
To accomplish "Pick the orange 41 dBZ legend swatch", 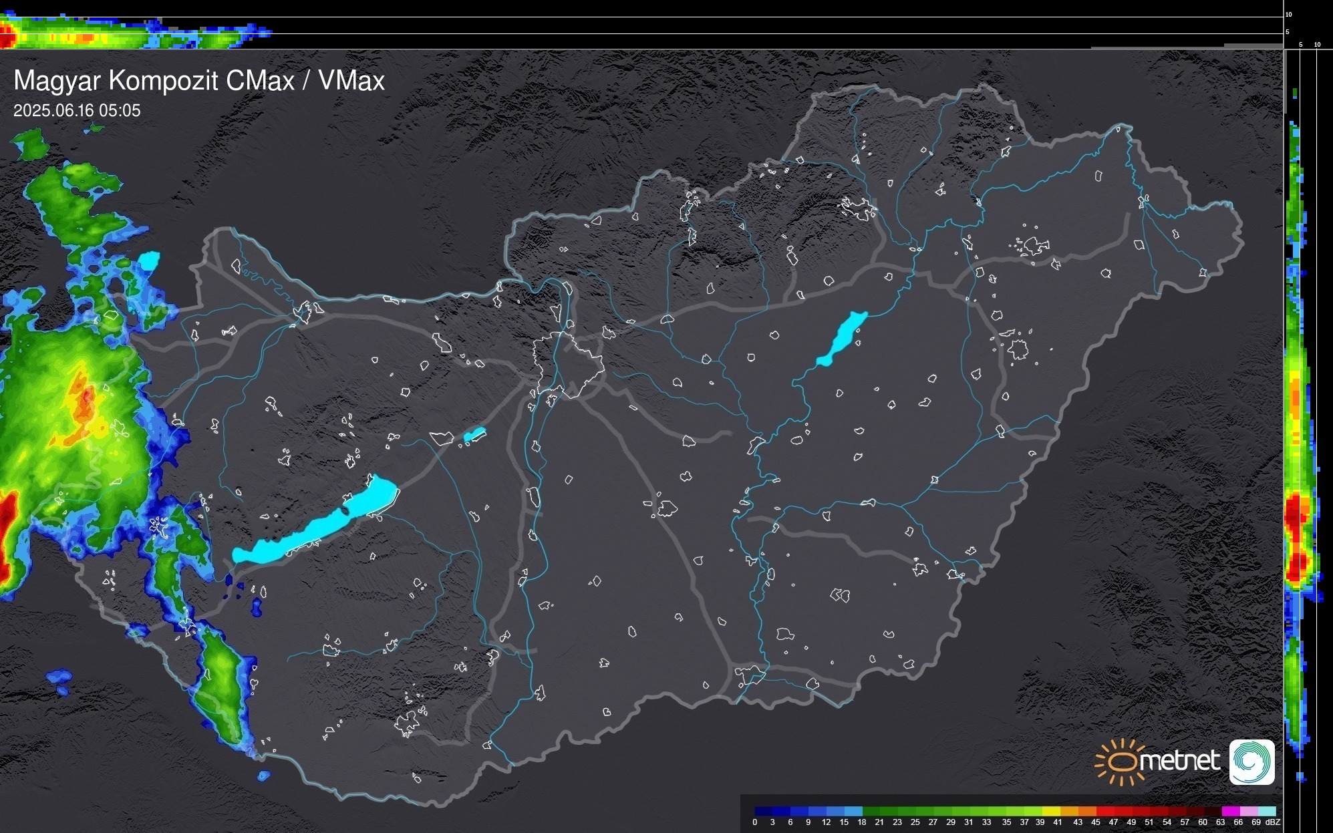I will (x=1070, y=811).
